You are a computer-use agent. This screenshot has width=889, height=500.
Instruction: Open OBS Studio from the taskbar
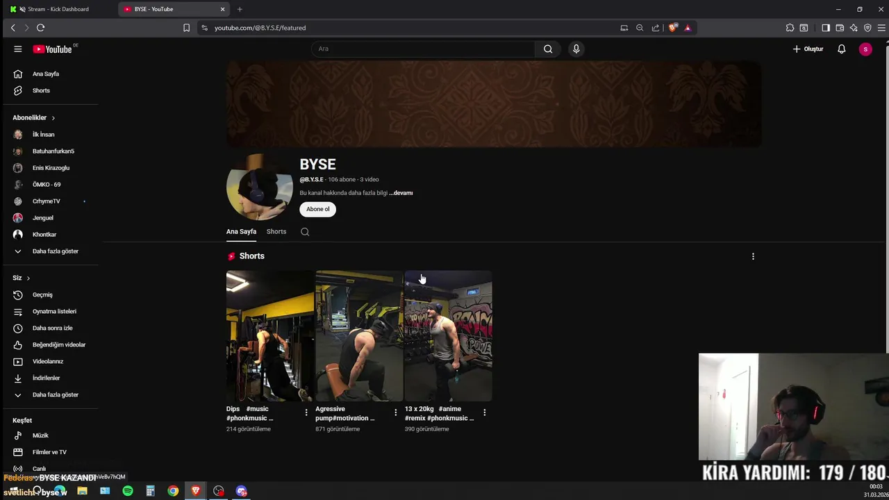(219, 491)
